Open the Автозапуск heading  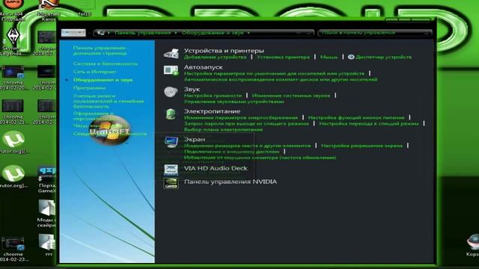click(x=203, y=67)
